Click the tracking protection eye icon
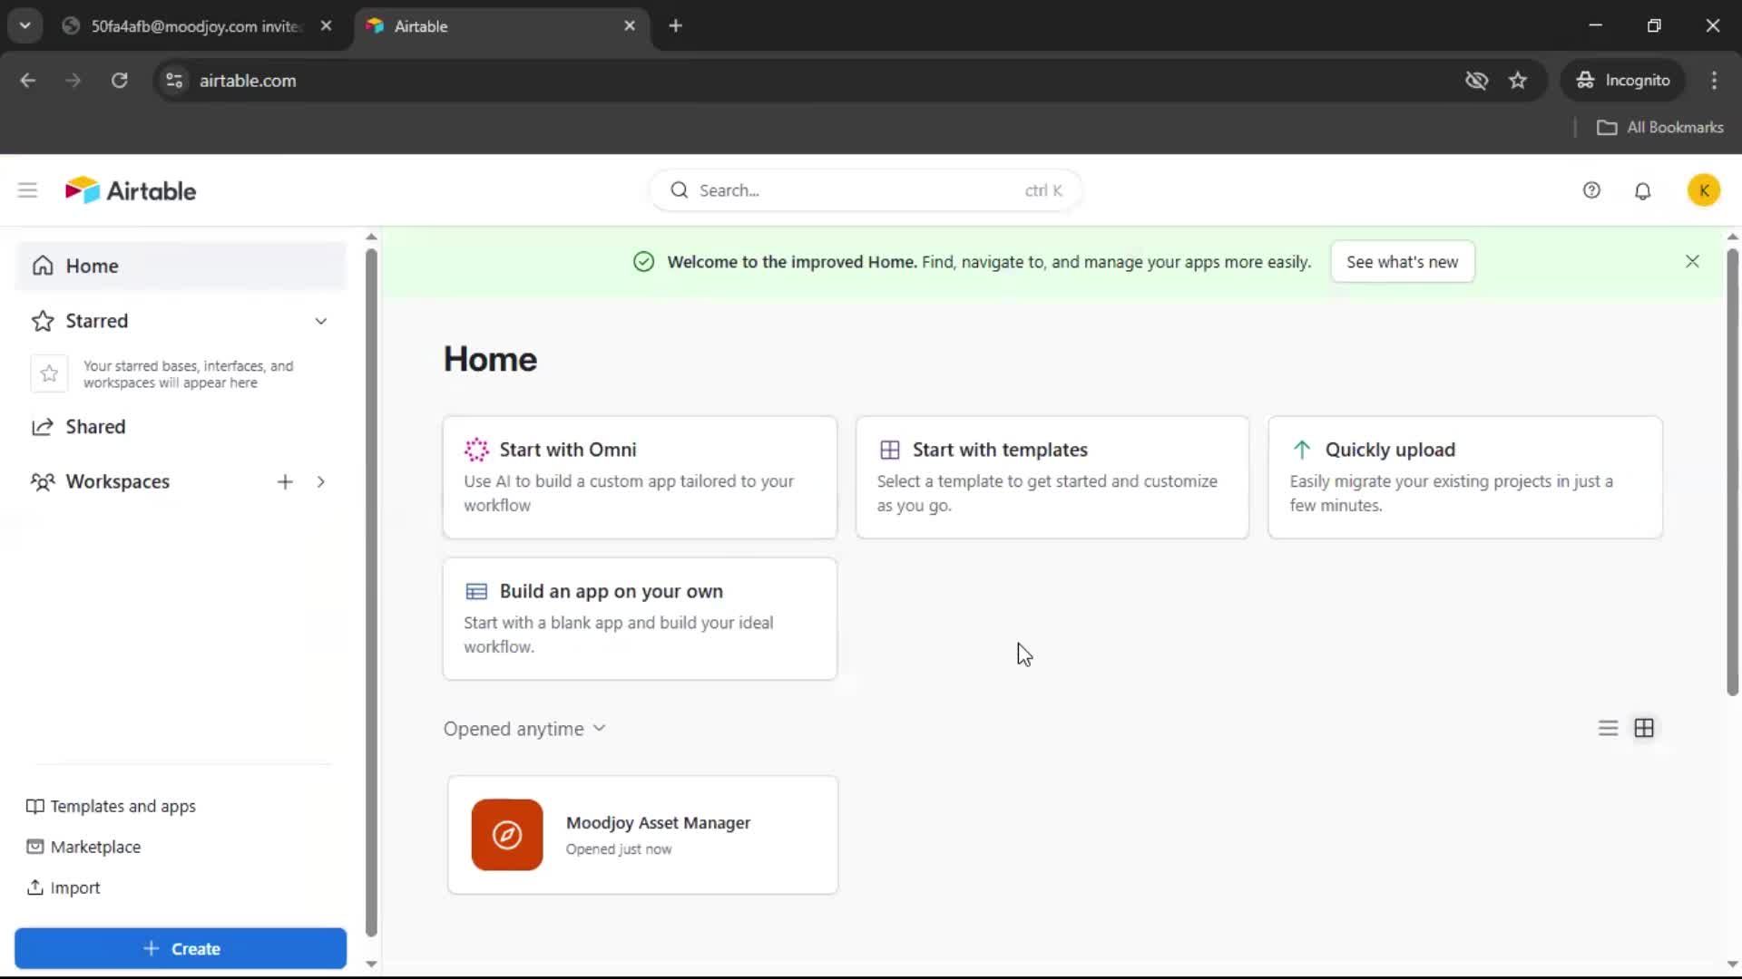1742x979 pixels. coord(1476,80)
